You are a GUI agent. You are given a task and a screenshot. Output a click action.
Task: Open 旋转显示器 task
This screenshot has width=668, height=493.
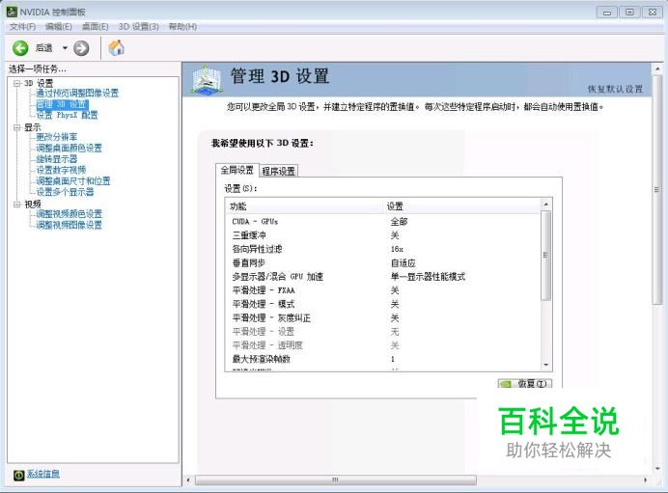[x=57, y=159]
